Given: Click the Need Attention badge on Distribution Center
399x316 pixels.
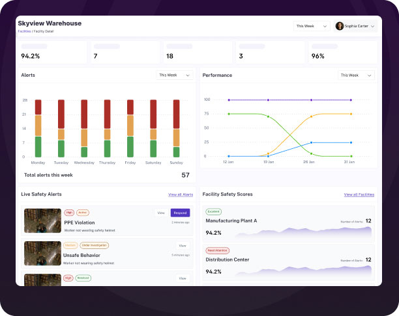Looking at the screenshot, I should 217,250.
